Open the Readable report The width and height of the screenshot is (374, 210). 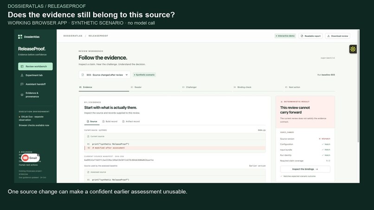(310, 36)
